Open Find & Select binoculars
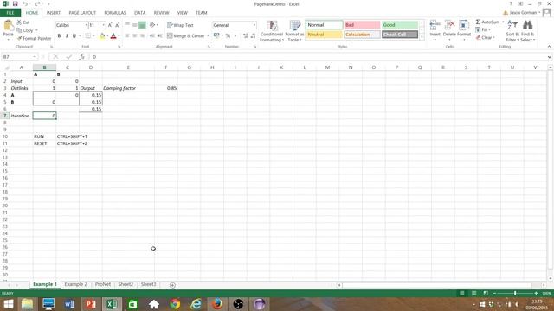554x311 pixels. [527, 31]
